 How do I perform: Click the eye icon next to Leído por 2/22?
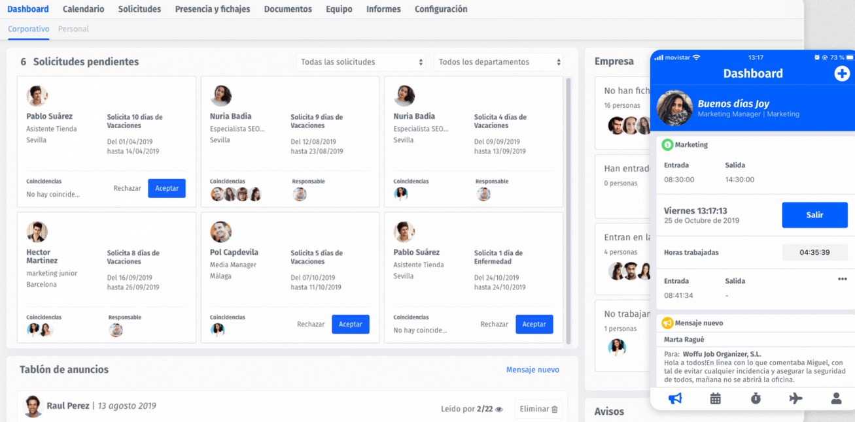point(499,410)
